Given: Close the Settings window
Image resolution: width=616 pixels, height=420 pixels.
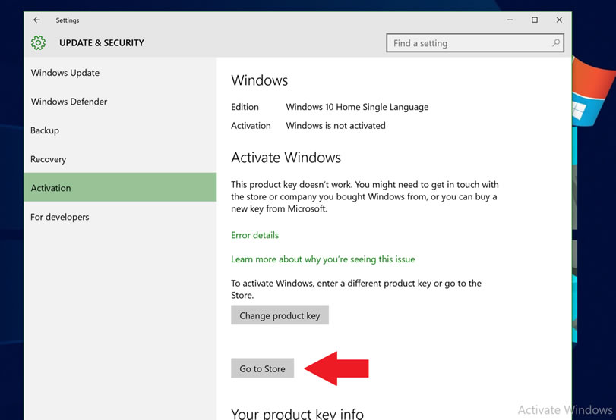Looking at the screenshot, I should (559, 20).
